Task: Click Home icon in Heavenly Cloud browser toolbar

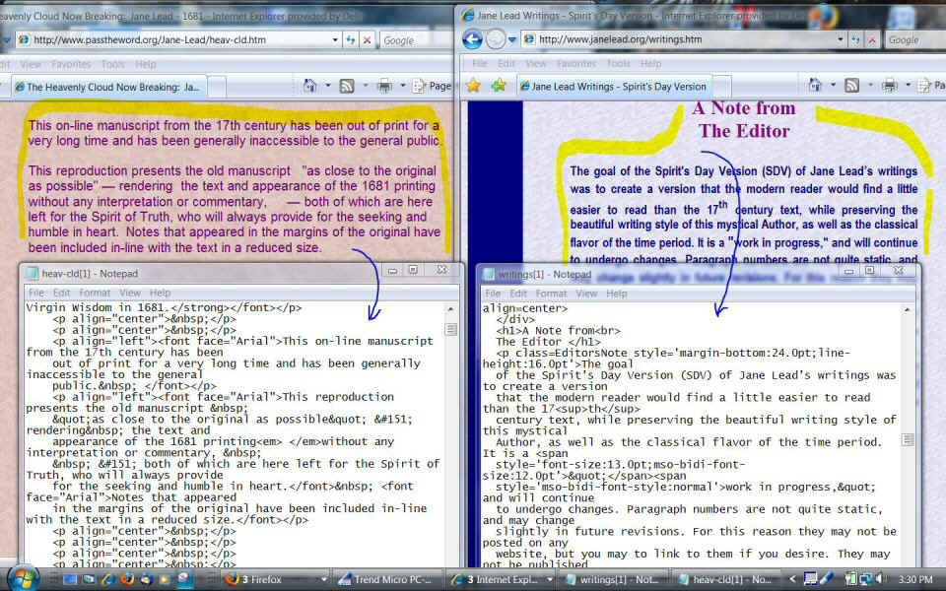Action: coord(310,87)
